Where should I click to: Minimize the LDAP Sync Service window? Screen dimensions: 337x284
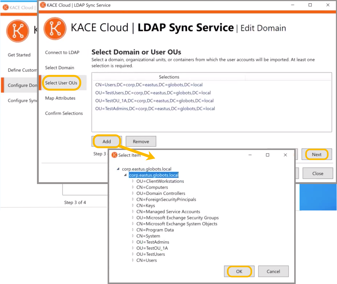click(x=293, y=5)
